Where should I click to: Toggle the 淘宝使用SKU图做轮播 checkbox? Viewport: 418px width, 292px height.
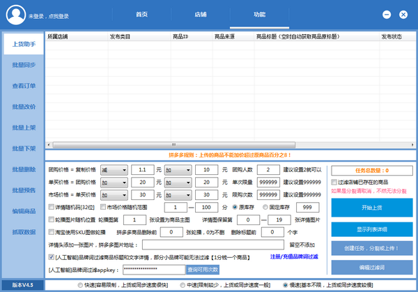(x=50, y=232)
